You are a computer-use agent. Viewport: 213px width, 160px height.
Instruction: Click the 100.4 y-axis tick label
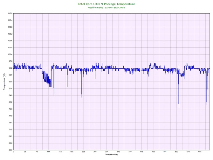[10, 54]
